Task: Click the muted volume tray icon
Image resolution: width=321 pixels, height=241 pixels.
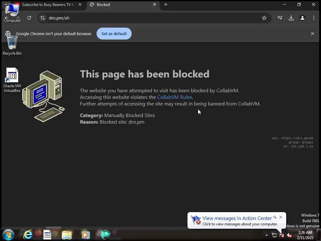Action: [289, 235]
